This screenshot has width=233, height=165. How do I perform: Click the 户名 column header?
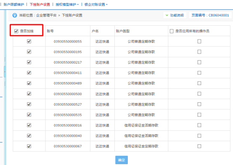click(x=95, y=31)
